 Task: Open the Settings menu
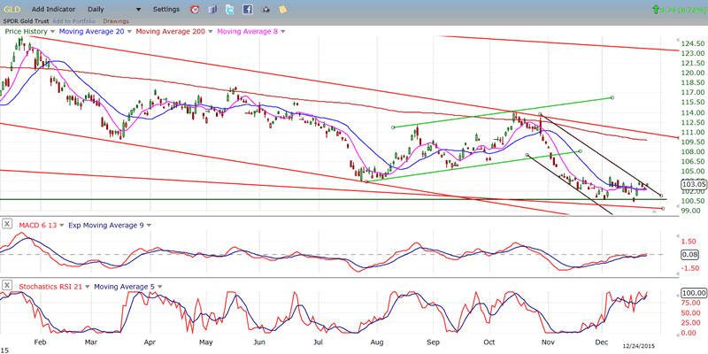[165, 9]
